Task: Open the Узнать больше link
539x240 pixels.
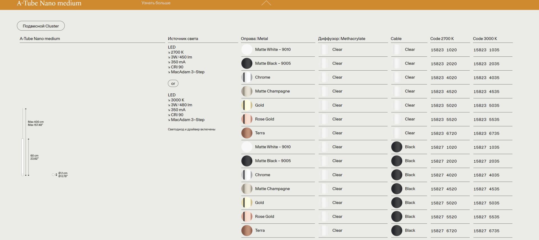Action: [156, 3]
